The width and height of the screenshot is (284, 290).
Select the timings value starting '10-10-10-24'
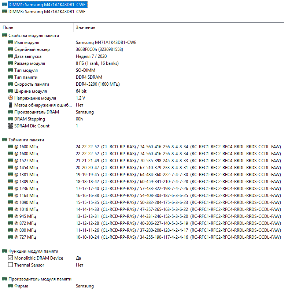(x=178, y=237)
